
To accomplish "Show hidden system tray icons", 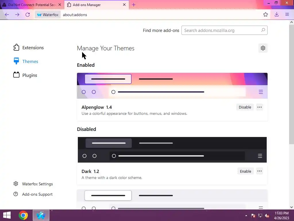I will coord(246,216).
